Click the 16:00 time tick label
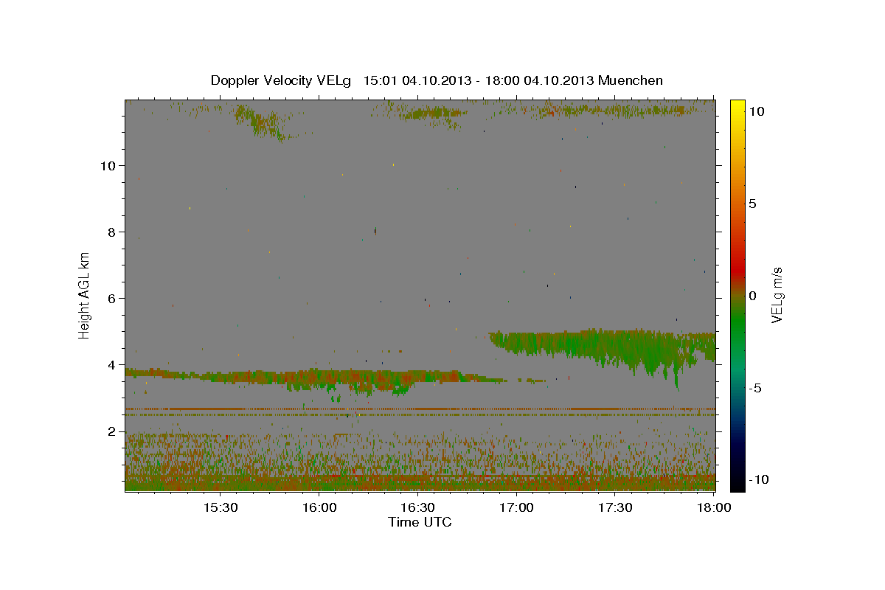The height and width of the screenshot is (590, 885). 319,508
